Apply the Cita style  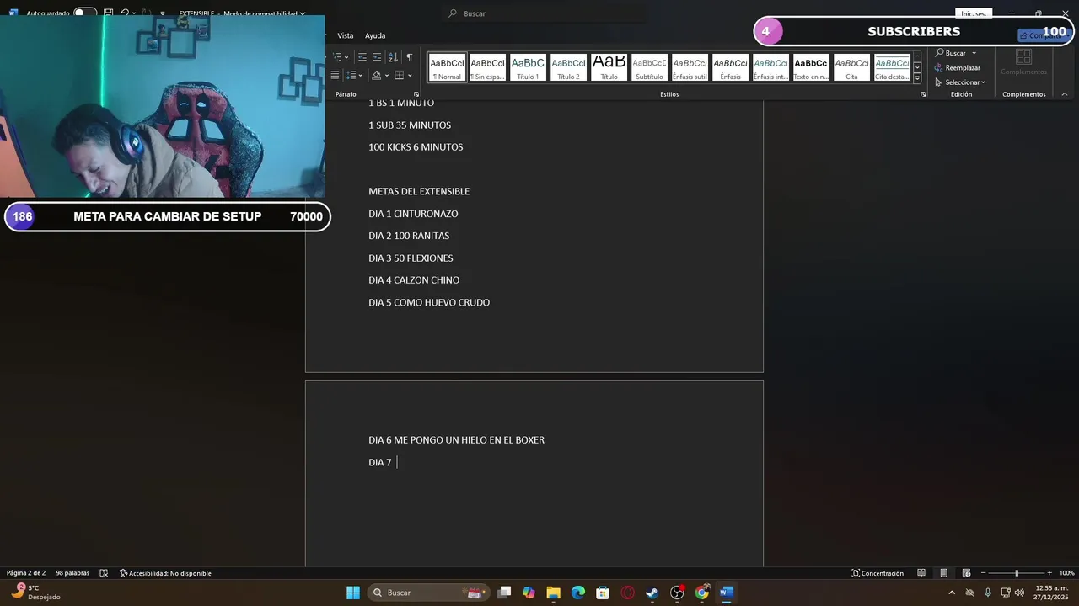click(x=851, y=67)
